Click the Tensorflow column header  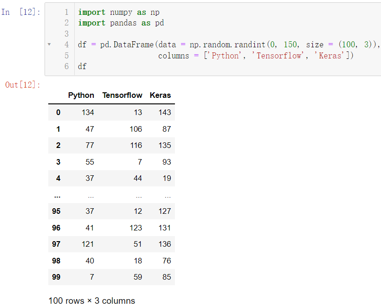[122, 95]
